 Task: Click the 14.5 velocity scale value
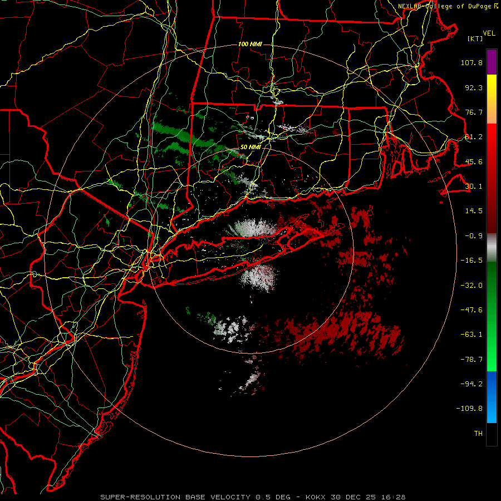(474, 211)
